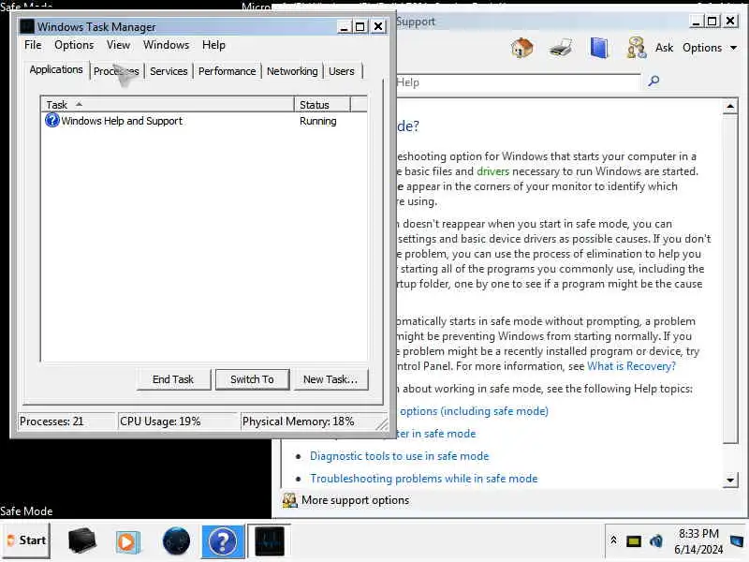Minimize the Windows Task Manager window
Image resolution: width=749 pixels, height=562 pixels.
[x=344, y=27]
